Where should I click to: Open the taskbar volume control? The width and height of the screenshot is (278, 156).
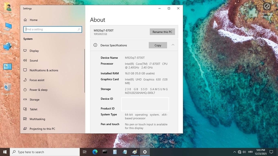click(x=245, y=152)
